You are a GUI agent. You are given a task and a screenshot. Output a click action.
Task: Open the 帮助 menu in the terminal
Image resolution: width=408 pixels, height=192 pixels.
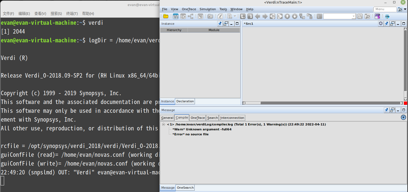[x=88, y=13]
